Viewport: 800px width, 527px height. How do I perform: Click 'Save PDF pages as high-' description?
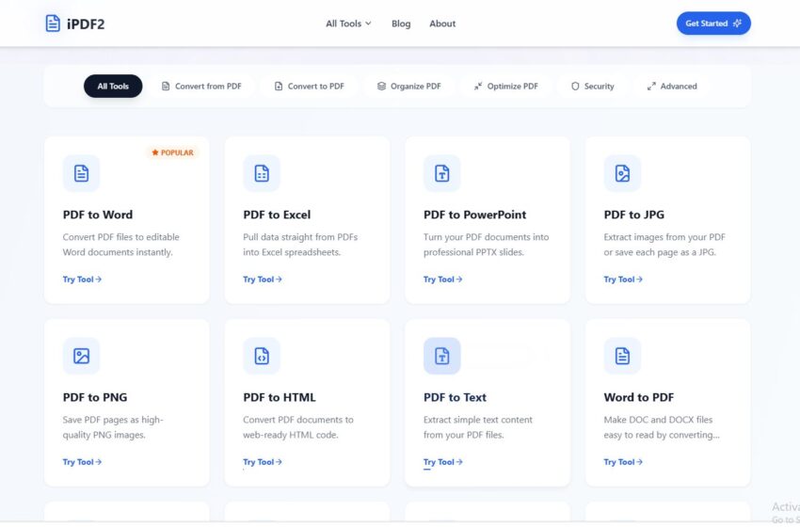tap(113, 420)
